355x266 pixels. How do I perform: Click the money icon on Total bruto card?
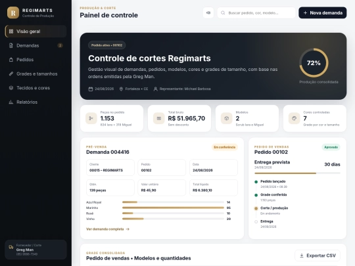tap(158, 118)
